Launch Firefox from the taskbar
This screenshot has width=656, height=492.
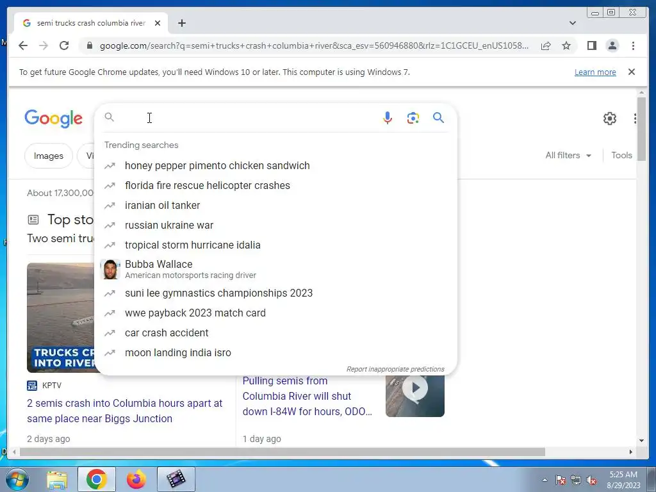point(136,479)
